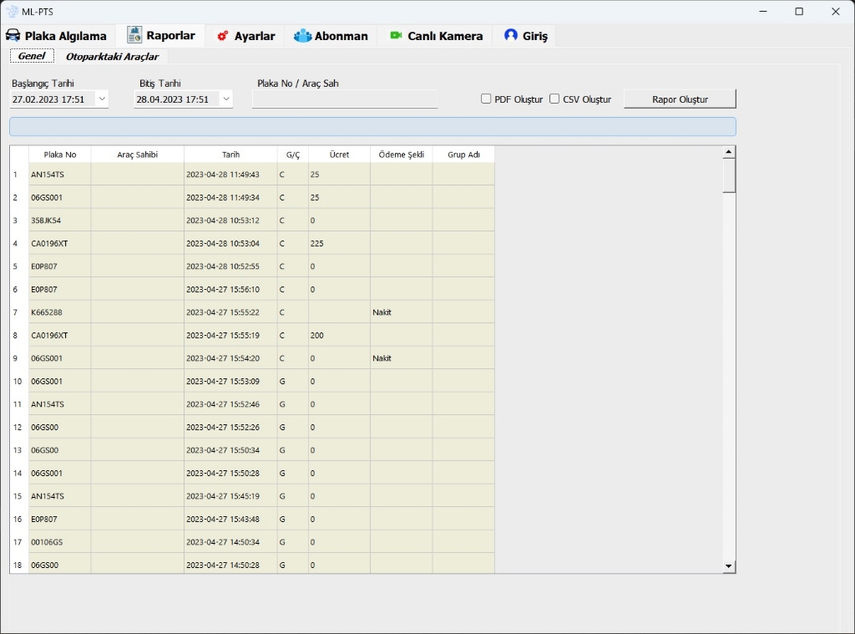Screen dimensions: 855x634
Task: Open the Abonman tab label
Action: pos(341,36)
